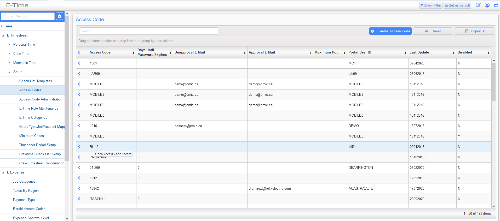Viewport: 500px width, 221px height.
Task: Open record arrow for access code 1001
Action: click(79, 63)
